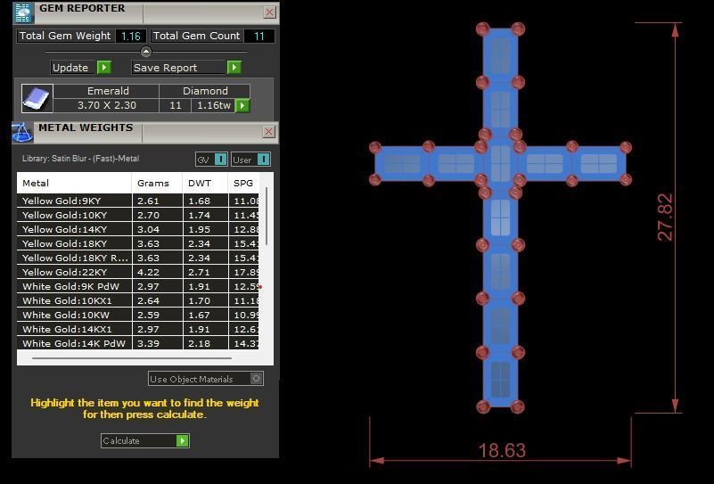Click the Gem Reporter panel icon
Image resolution: width=714 pixels, height=484 pixels.
[x=22, y=12]
